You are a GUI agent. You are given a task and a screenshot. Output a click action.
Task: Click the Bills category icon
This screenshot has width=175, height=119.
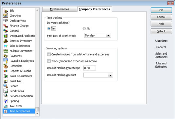click(x=6, y=11)
